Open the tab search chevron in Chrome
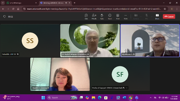 [3, 3]
